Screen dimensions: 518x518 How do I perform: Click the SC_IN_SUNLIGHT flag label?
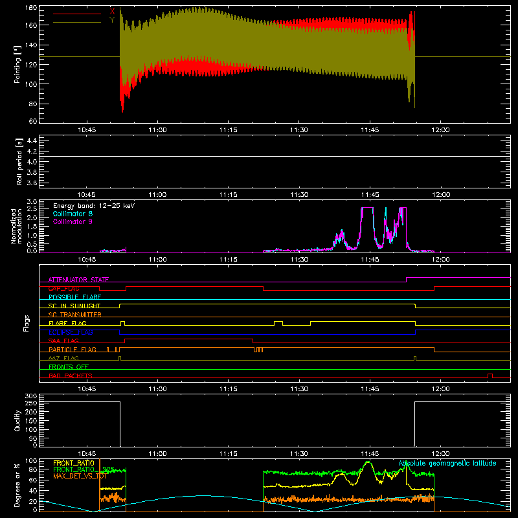tap(74, 306)
